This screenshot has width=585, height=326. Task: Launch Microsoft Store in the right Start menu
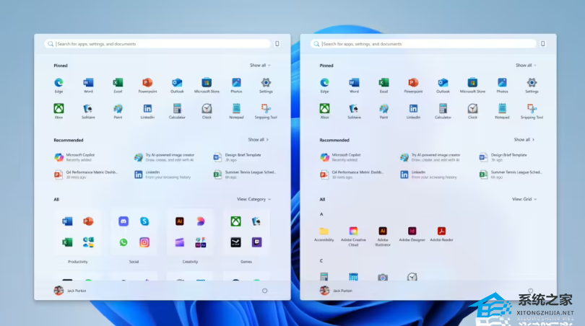472,83
